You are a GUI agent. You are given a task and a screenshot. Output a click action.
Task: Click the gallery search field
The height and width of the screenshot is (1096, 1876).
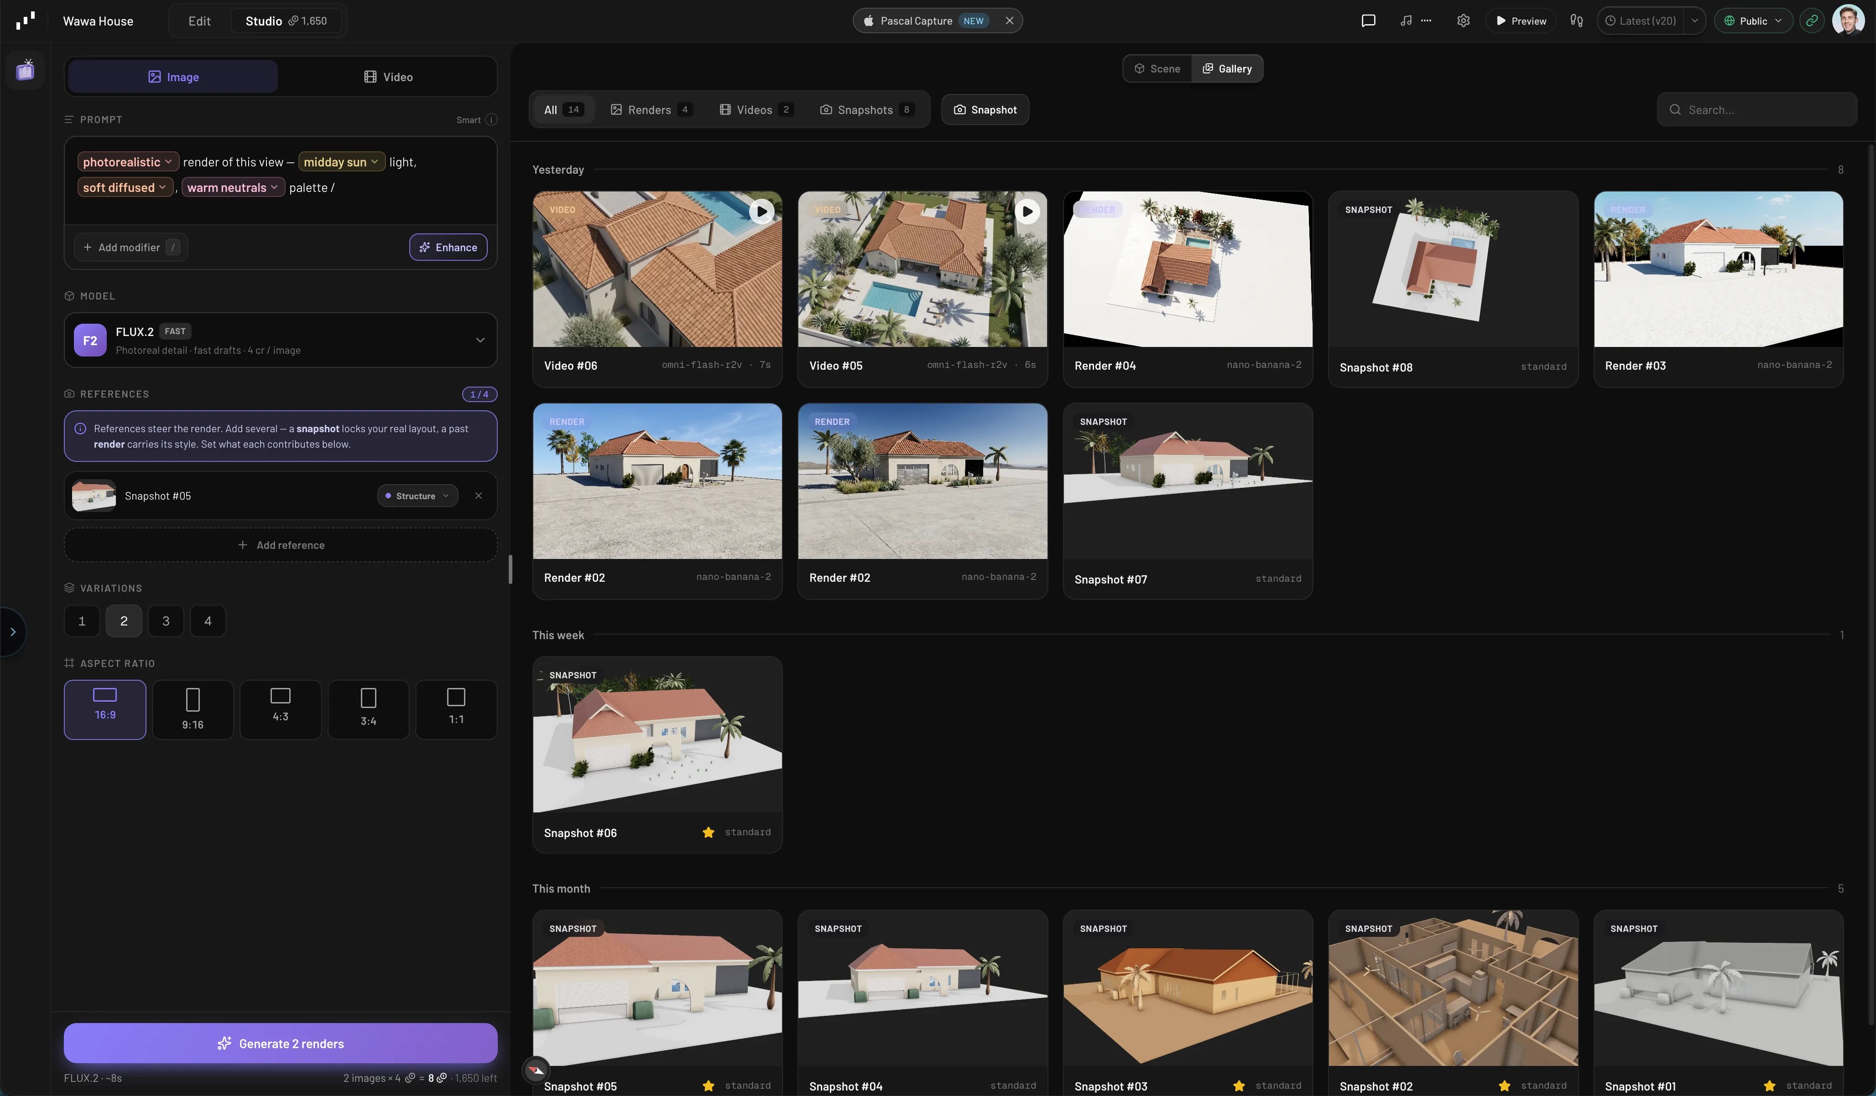pyautogui.click(x=1757, y=110)
